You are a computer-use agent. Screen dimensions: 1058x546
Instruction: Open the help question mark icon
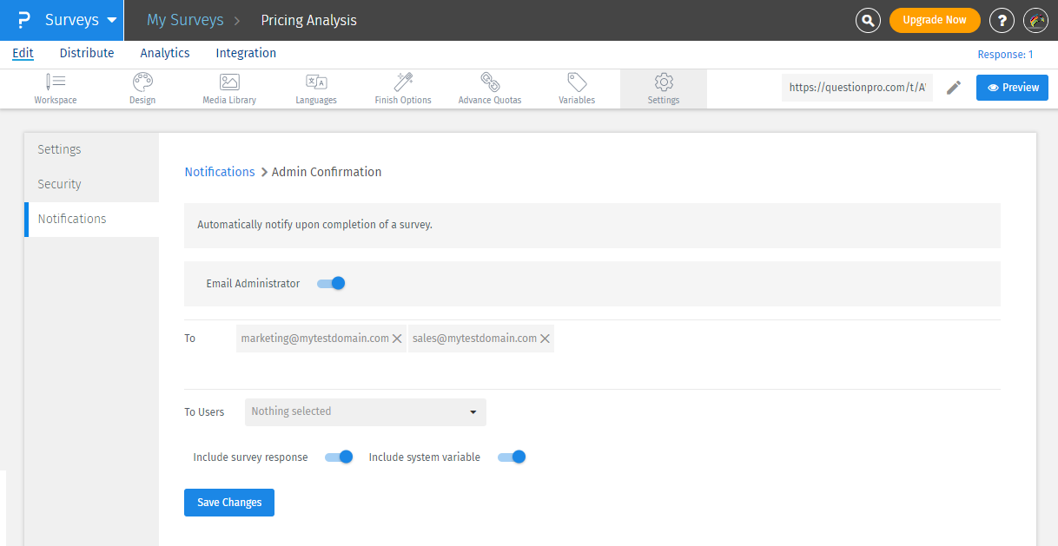[x=1002, y=20]
